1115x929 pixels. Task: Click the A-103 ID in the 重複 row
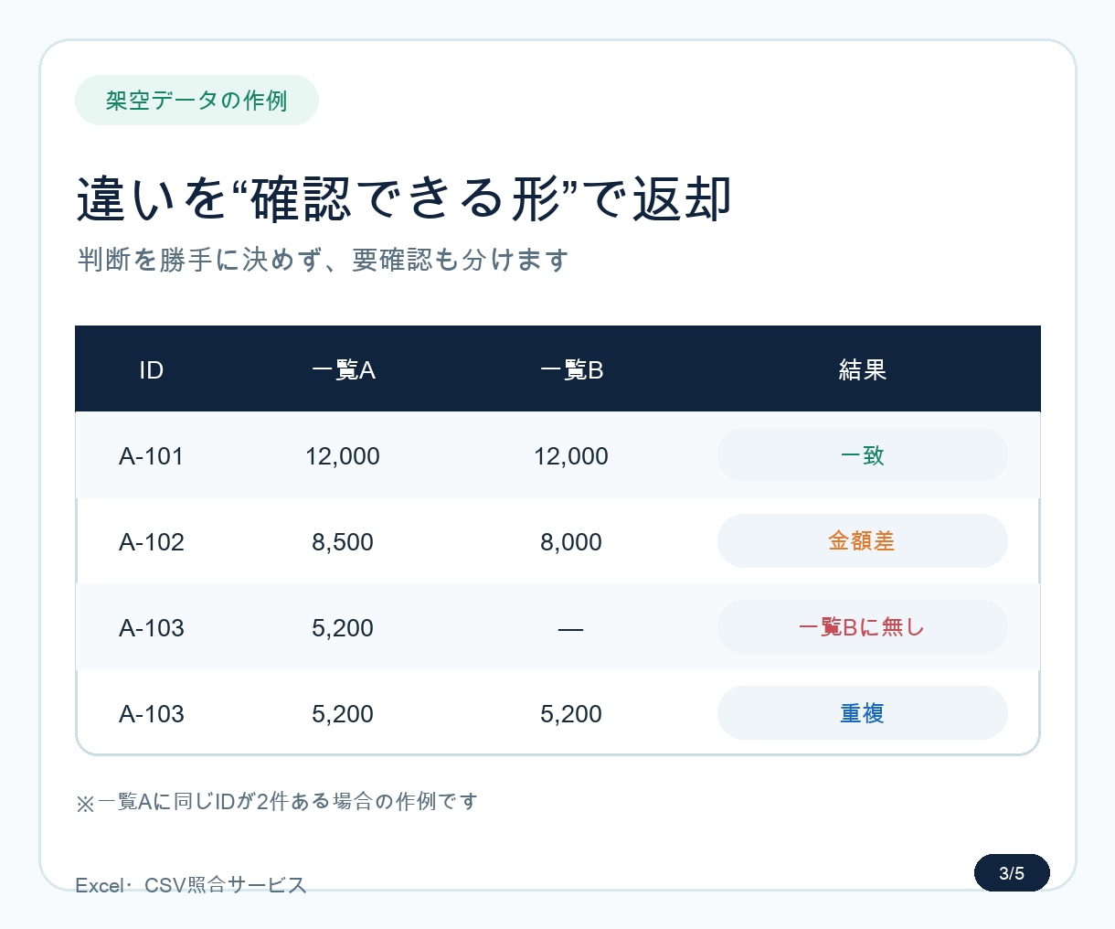click(x=152, y=714)
